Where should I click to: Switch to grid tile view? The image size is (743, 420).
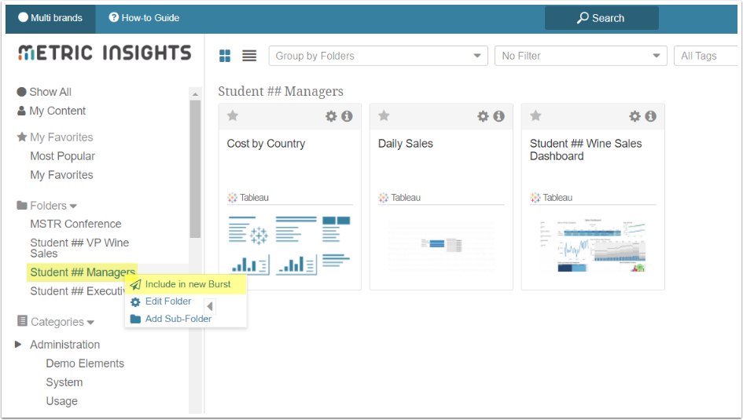pos(225,56)
